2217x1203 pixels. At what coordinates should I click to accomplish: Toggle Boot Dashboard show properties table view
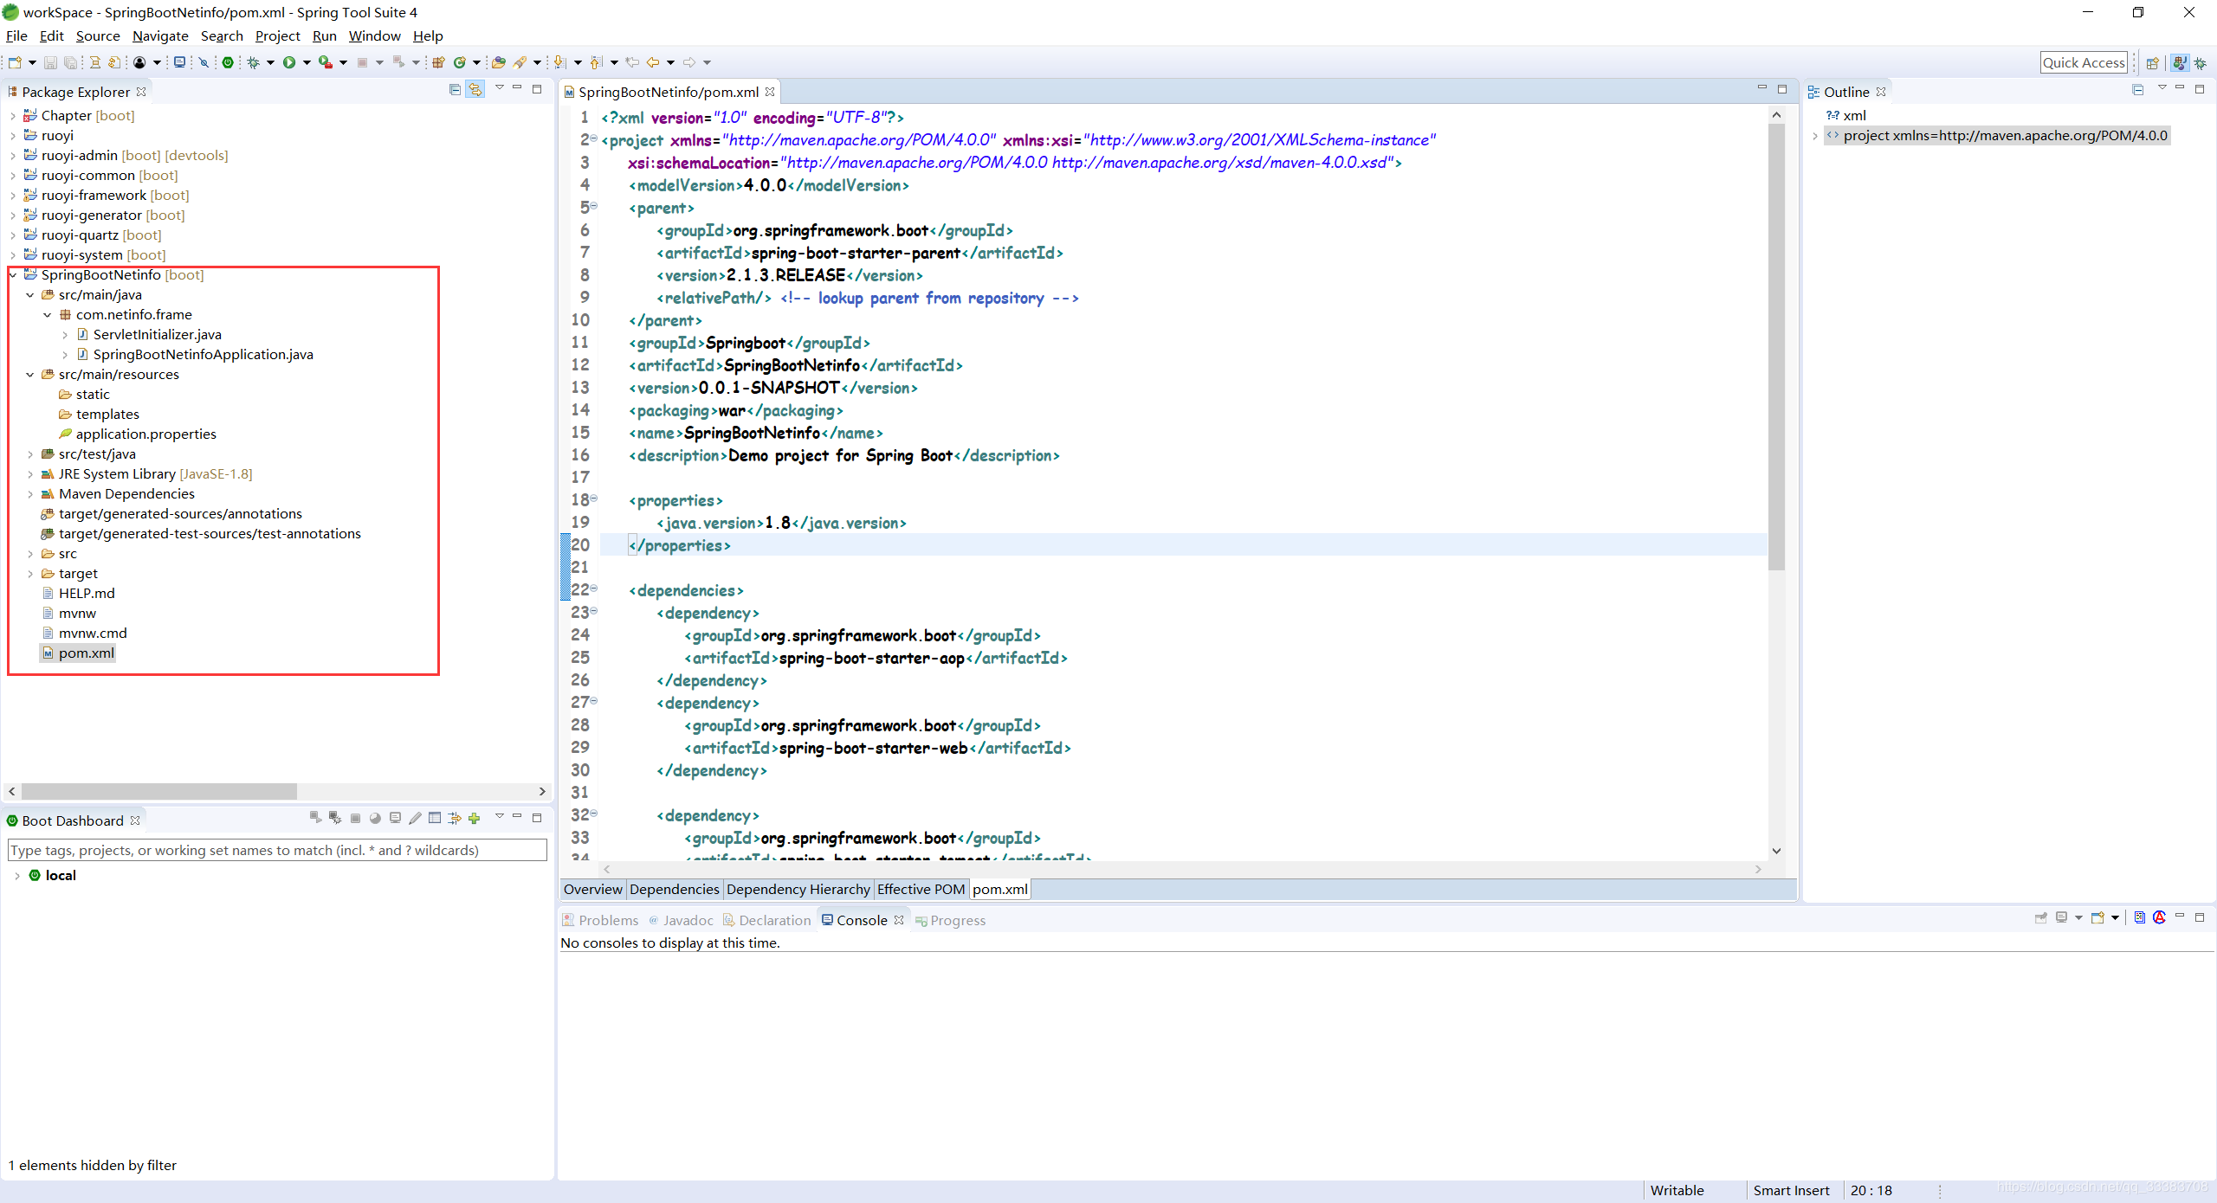tap(435, 819)
